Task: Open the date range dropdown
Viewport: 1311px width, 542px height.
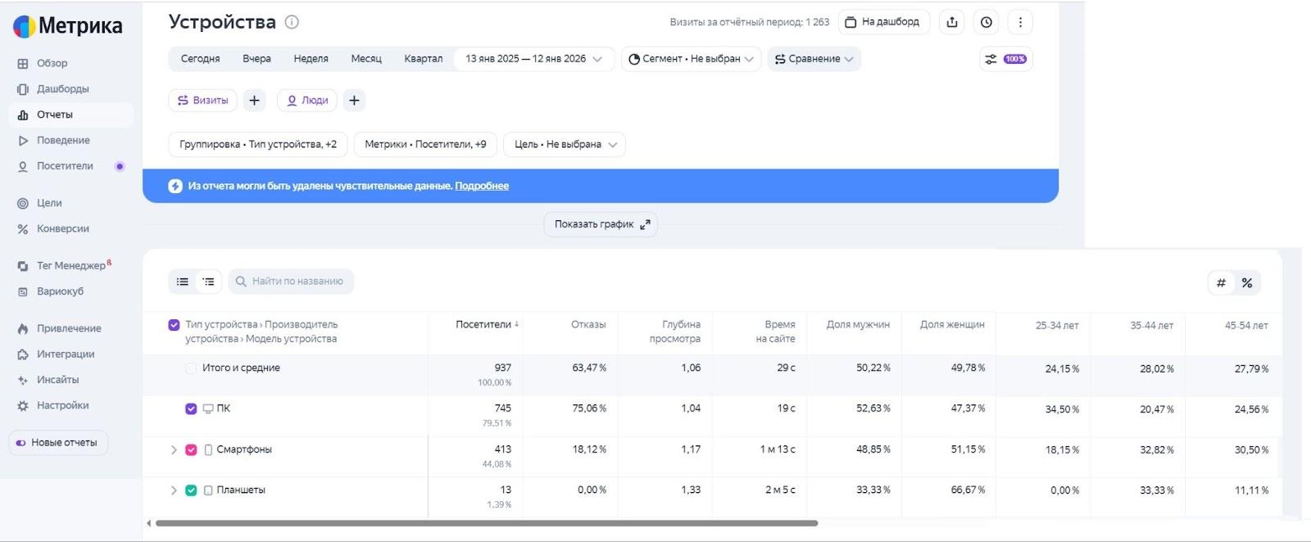Action: (x=533, y=59)
